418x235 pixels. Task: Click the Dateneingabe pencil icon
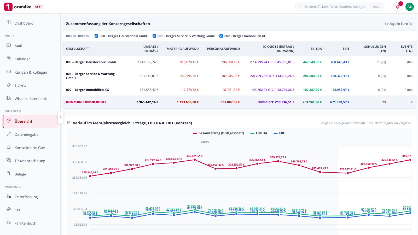coord(9,134)
